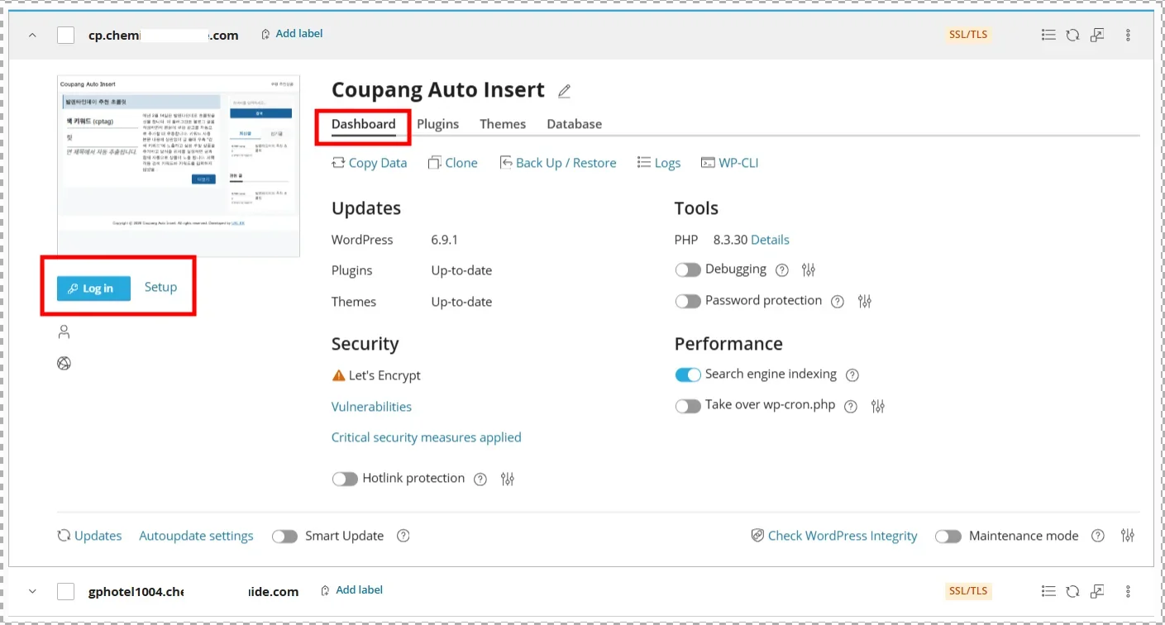
Task: Expand the gphotel1004 site row
Action: tap(32, 591)
